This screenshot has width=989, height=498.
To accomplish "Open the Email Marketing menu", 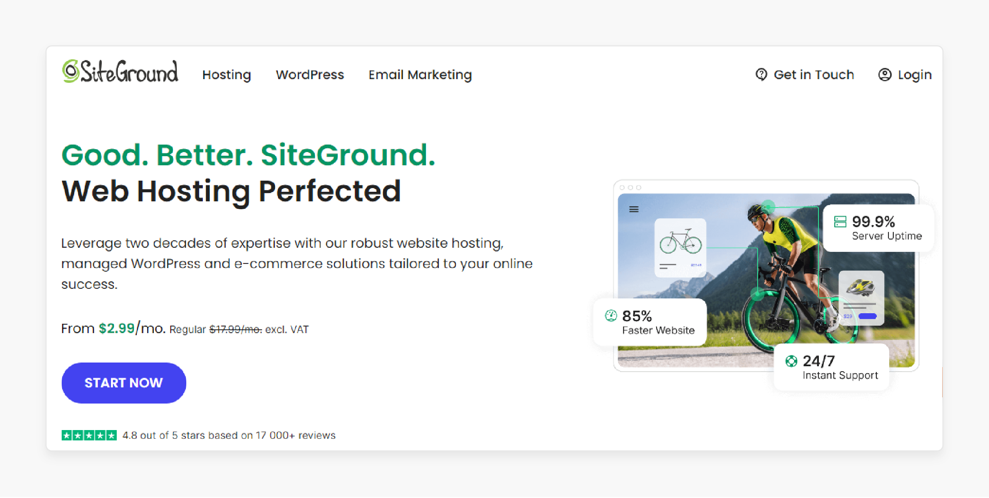I will (420, 75).
